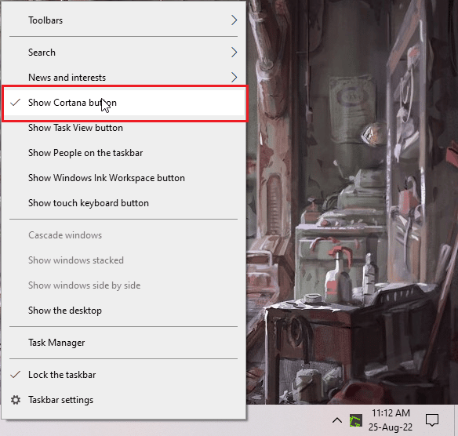Select Show the desktop

(123, 311)
